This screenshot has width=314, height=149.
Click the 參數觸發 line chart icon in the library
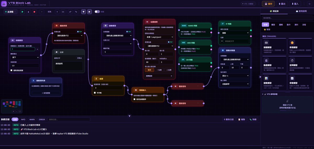[x=292, y=78]
